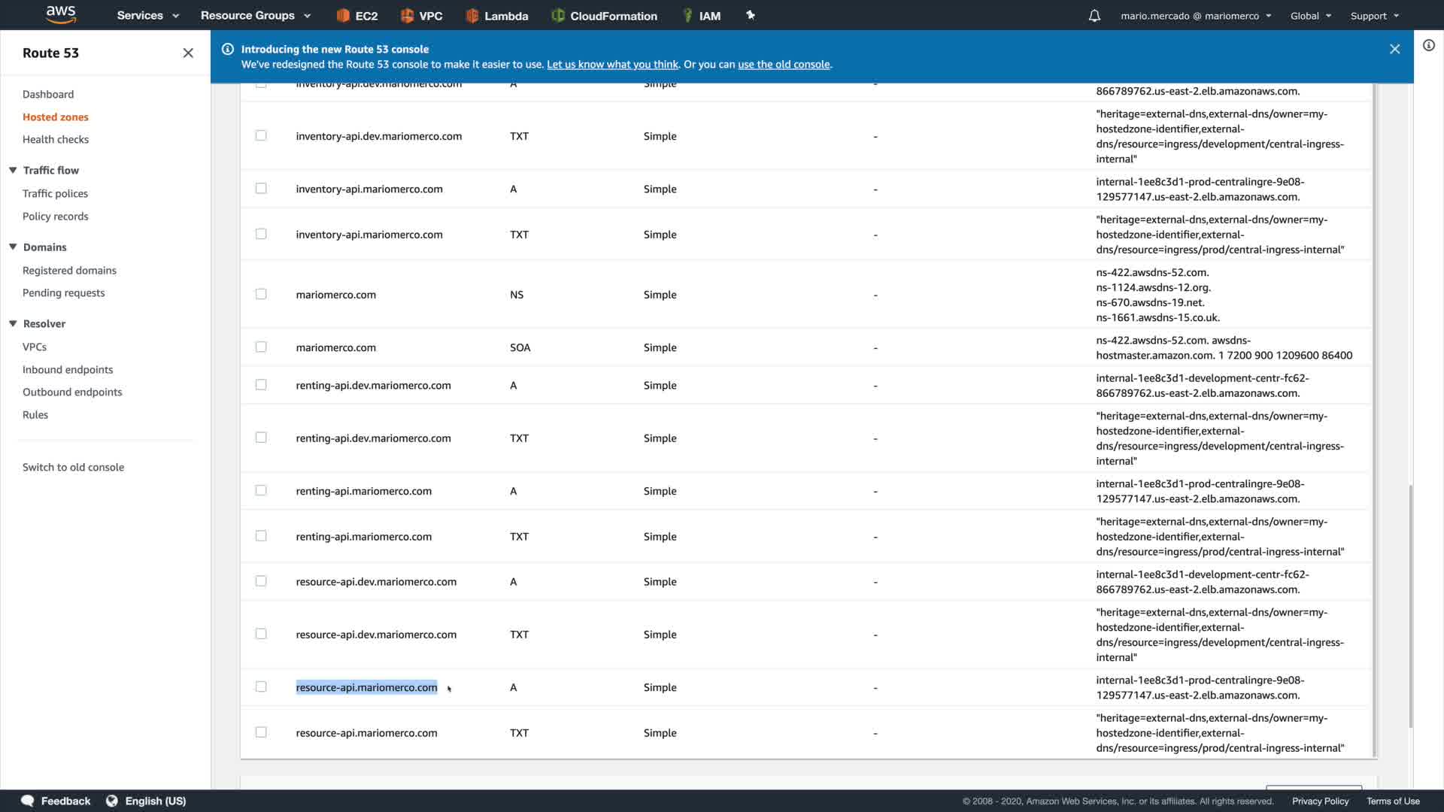Check the highlighted resource-api.mariomerco.com A record
This screenshot has height=812, width=1444.
(x=261, y=686)
